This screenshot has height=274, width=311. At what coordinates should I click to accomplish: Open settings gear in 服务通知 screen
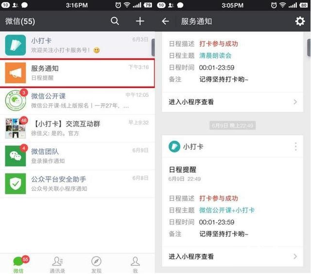(300, 21)
